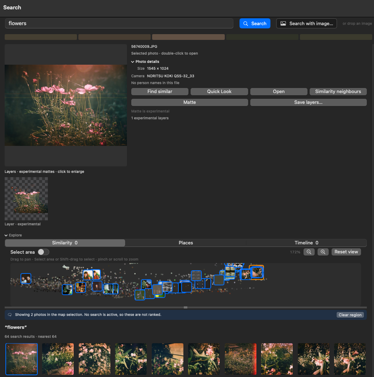Show Similarity neighbours
Screen dimensions: 374x377
338,92
